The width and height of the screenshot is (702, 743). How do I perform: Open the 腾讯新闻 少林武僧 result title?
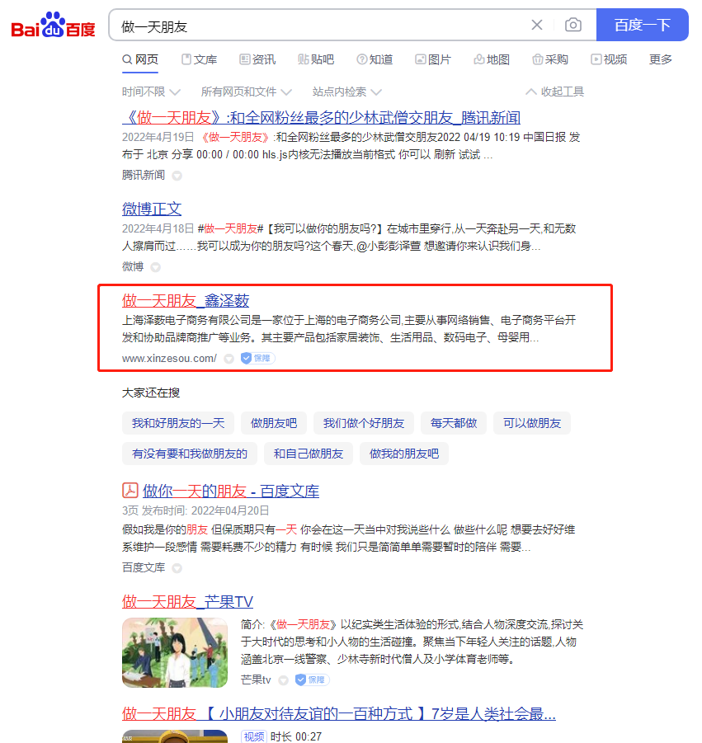[322, 118]
